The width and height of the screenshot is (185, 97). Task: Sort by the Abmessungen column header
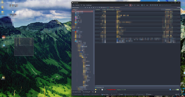(110, 10)
